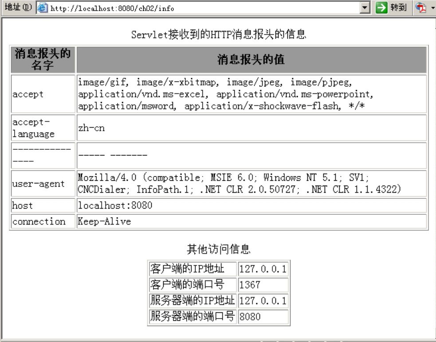Click the green Go arrow icon
Image resolution: width=436 pixels, height=342 pixels.
[381, 8]
